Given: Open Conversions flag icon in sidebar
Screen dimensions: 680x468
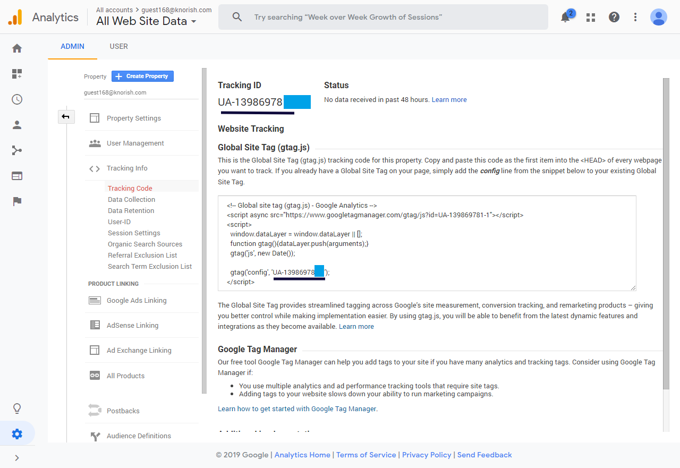Looking at the screenshot, I should click(17, 201).
